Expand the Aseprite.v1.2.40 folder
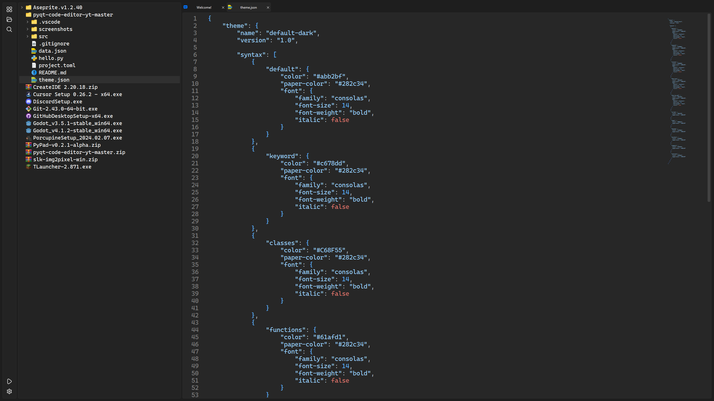Screen dimensions: 714x401 coord(22,8)
